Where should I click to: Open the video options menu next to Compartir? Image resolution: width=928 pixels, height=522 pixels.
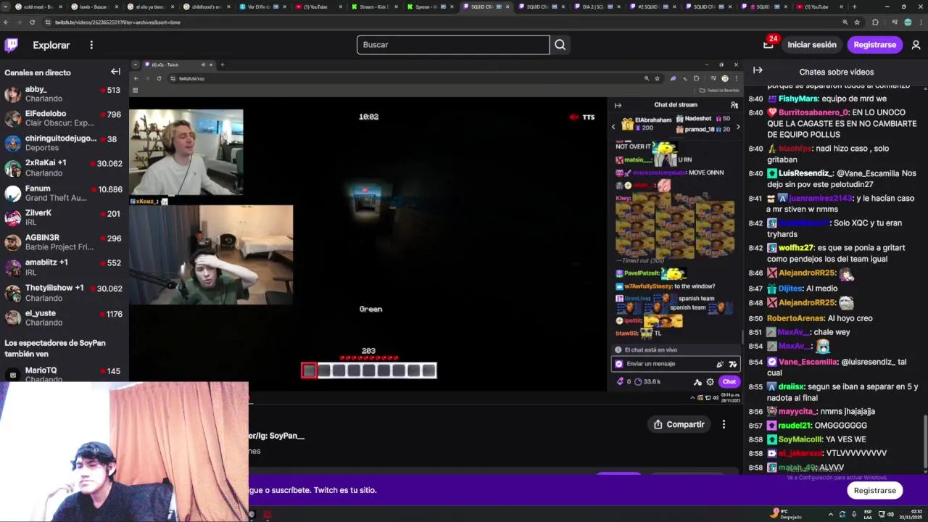(x=724, y=424)
